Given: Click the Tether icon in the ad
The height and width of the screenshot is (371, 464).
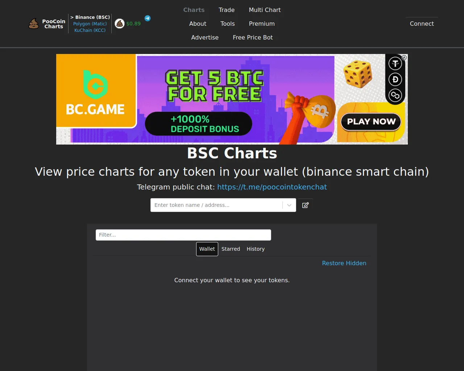Looking at the screenshot, I should [395, 64].
